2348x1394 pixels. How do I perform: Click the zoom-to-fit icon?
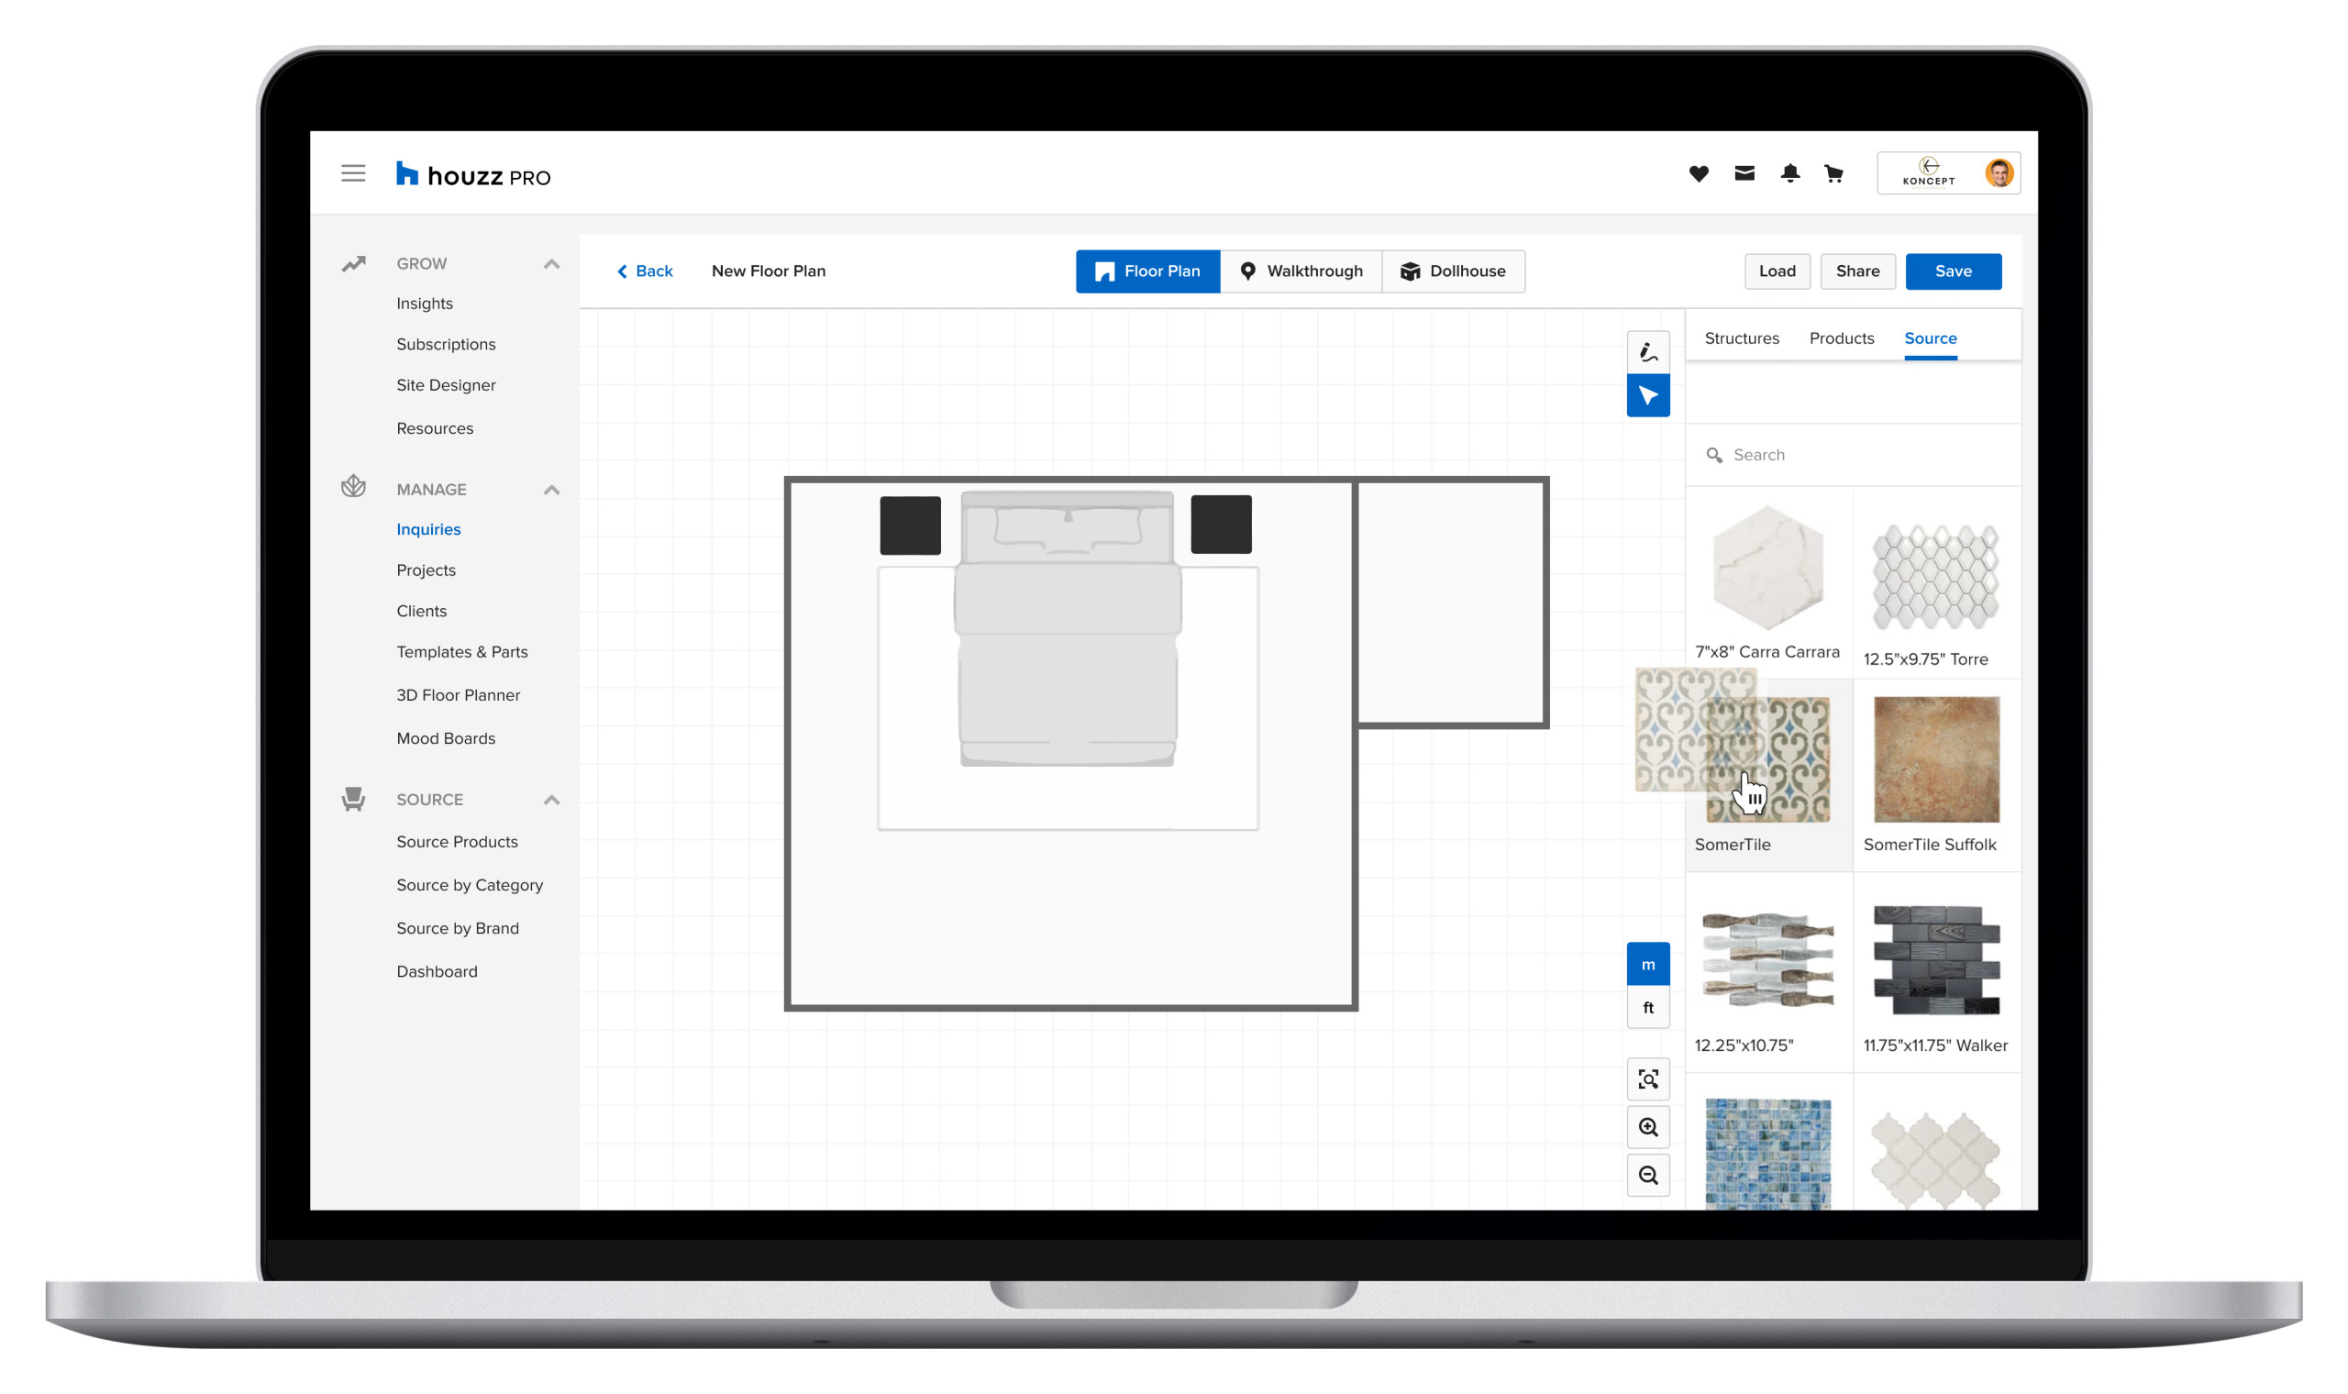coord(1648,1079)
